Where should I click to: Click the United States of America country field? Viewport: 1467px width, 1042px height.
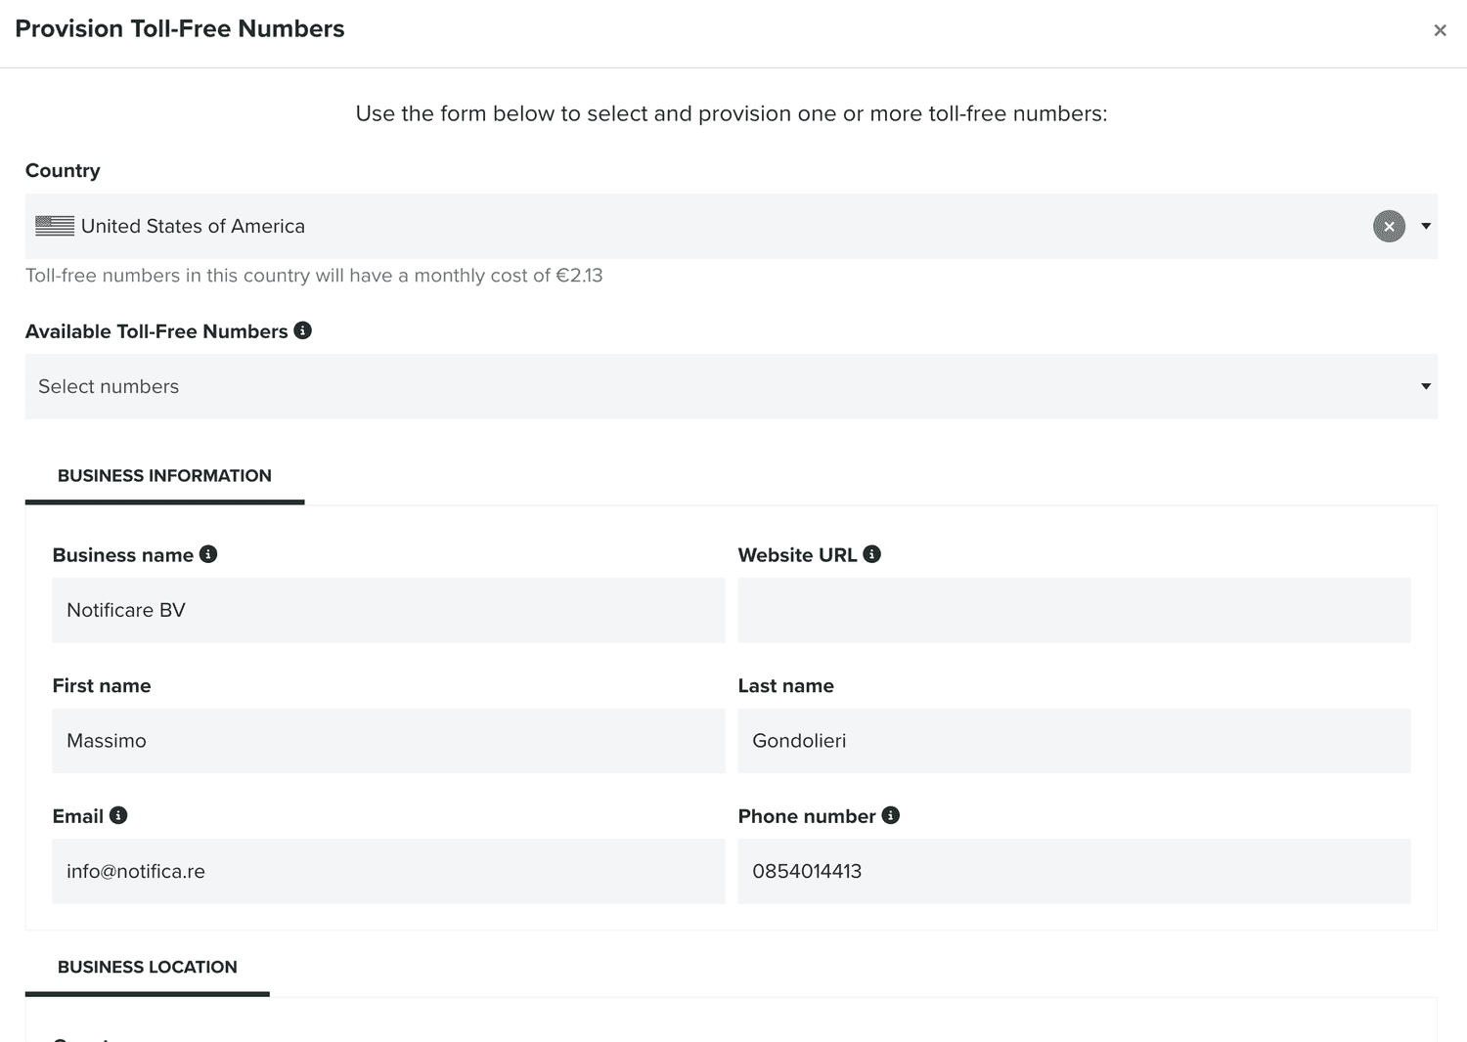tap(732, 226)
